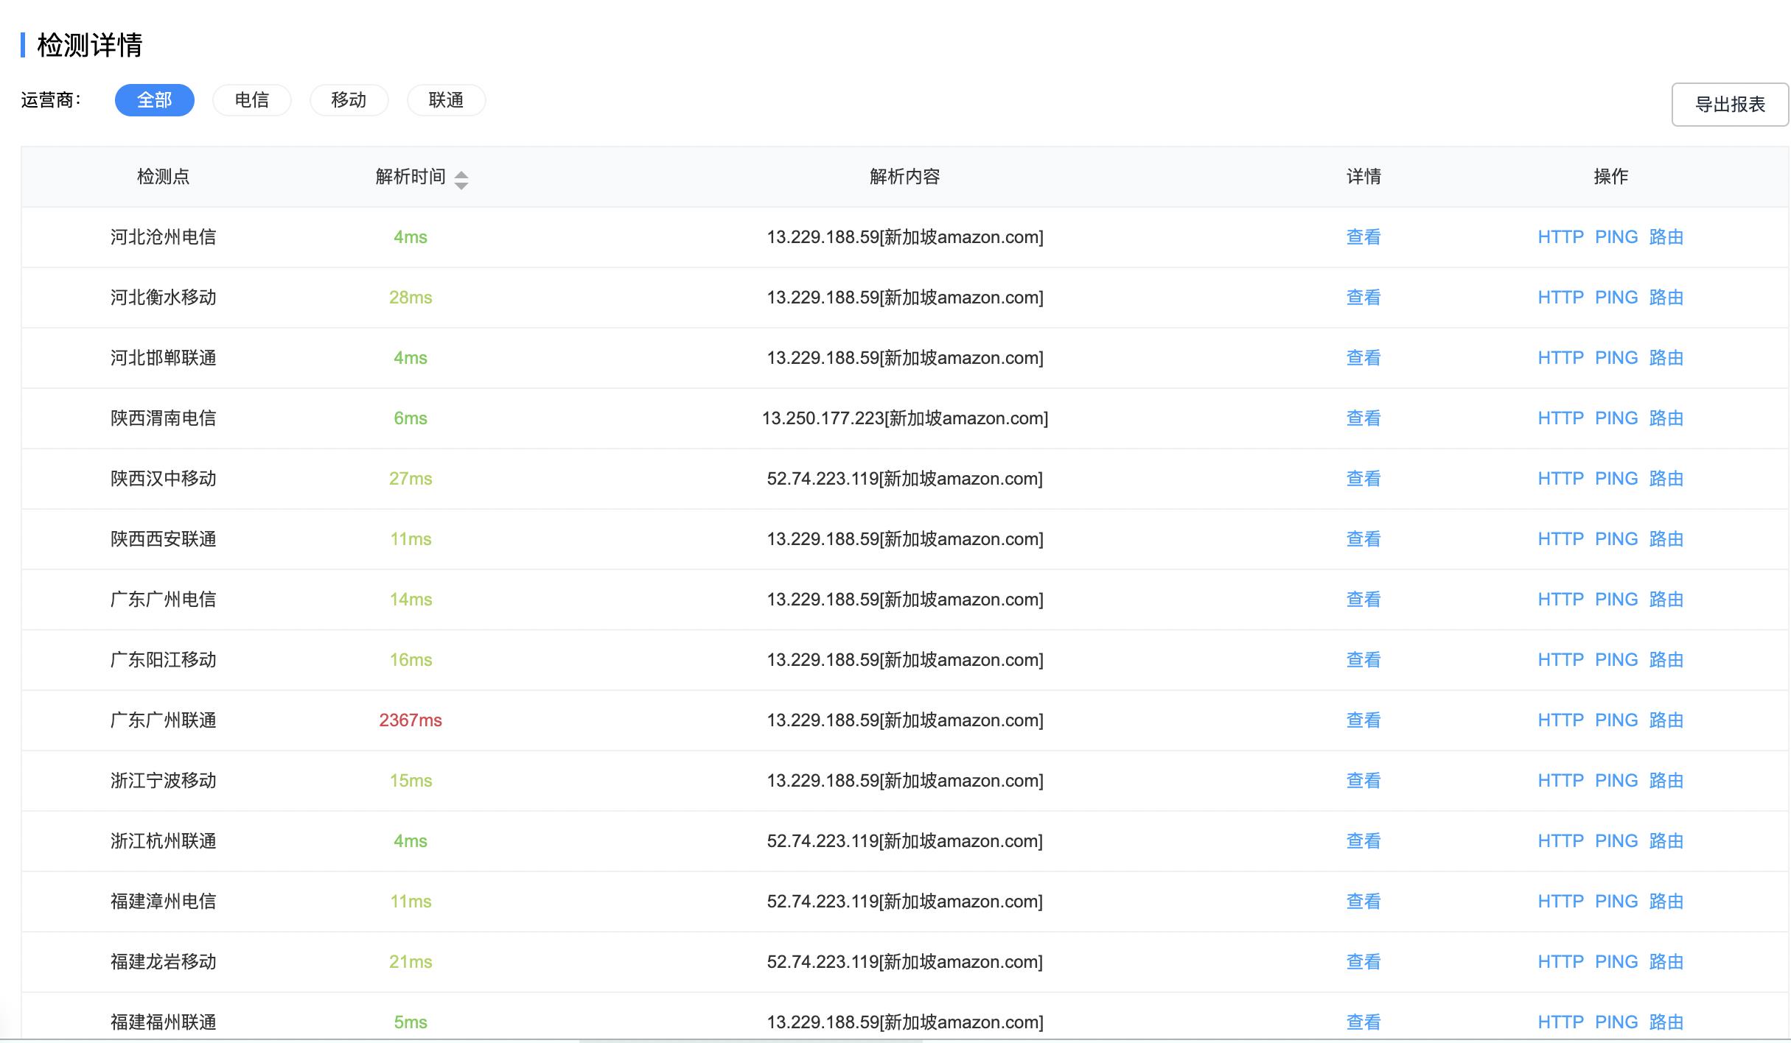Screen dimensions: 1791x1043
Task: Run PING test for 福建龙岩移动
Action: tap(1616, 962)
